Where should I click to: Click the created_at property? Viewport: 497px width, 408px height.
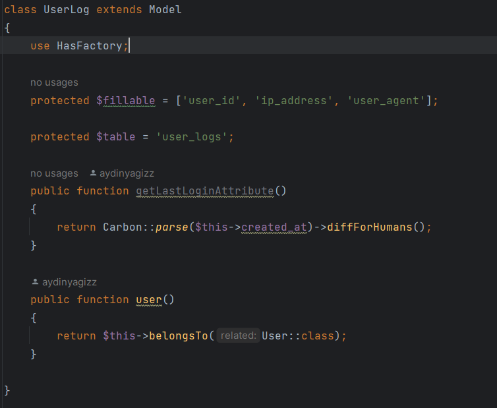point(274,227)
